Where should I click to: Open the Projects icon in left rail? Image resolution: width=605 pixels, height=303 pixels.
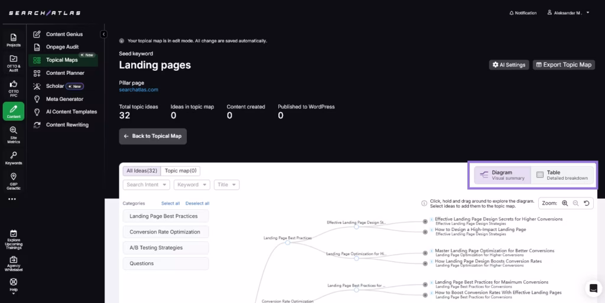(13, 39)
